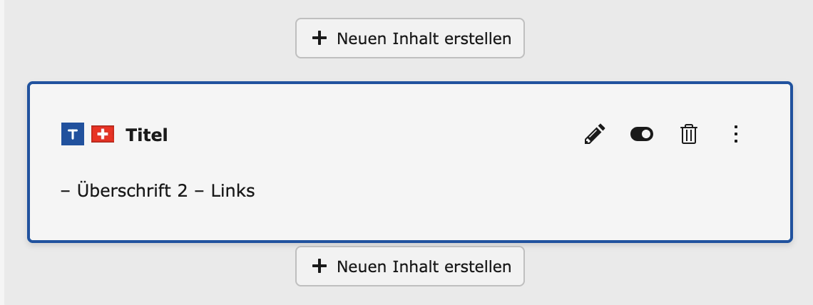The width and height of the screenshot is (813, 305).
Task: Click the word "erstellen" in the top button
Action: [479, 38]
